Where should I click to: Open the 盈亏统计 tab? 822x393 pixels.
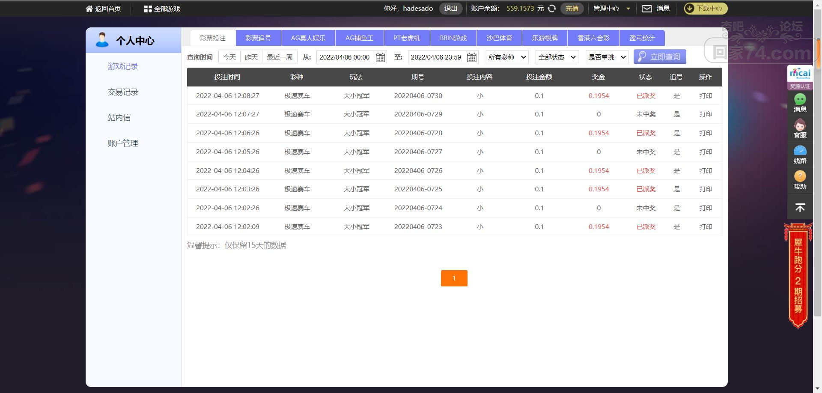pyautogui.click(x=642, y=38)
